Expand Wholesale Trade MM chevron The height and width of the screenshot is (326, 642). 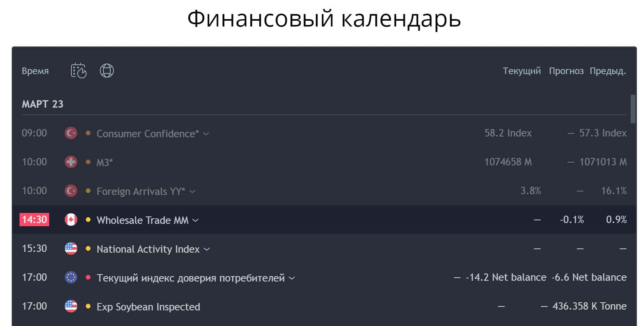point(196,220)
